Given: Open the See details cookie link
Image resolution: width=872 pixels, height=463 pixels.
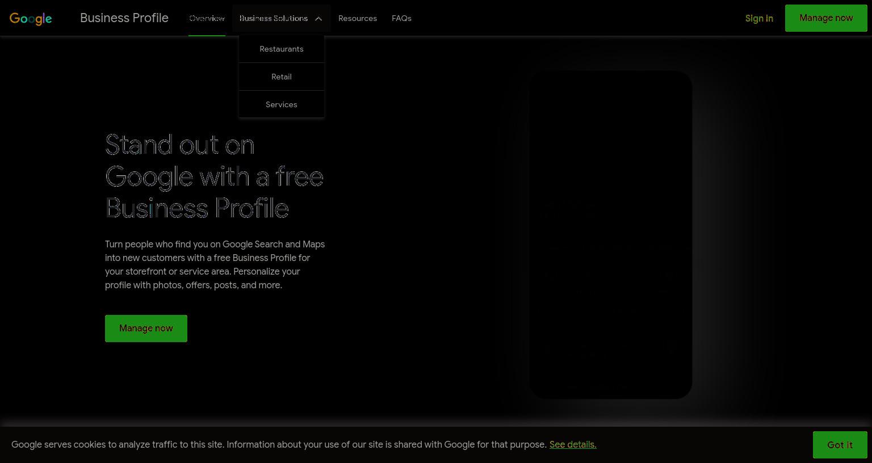Looking at the screenshot, I should (x=573, y=444).
